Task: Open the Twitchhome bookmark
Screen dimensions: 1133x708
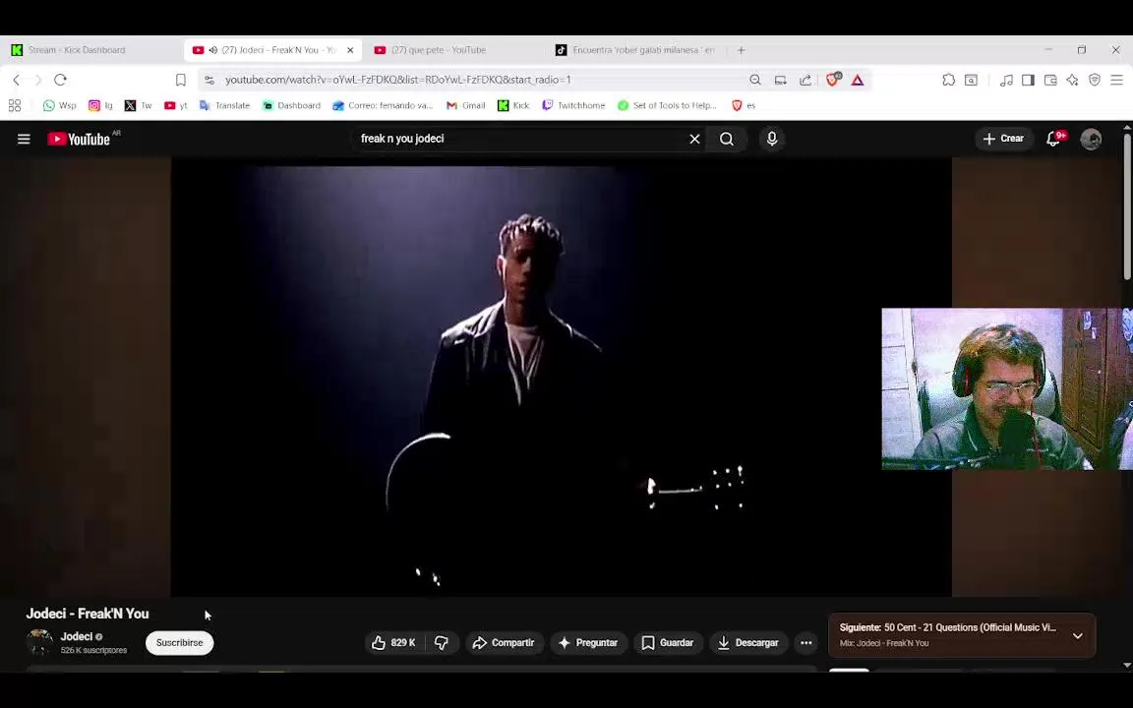Action: (x=573, y=105)
